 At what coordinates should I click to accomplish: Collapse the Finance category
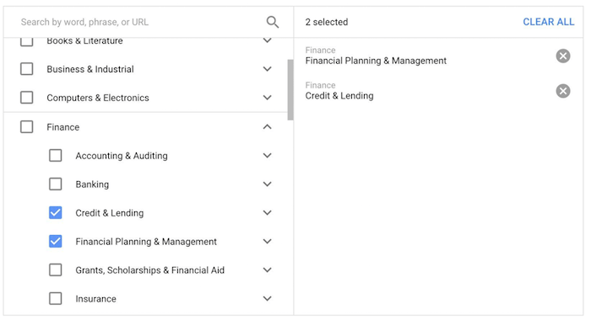click(268, 127)
